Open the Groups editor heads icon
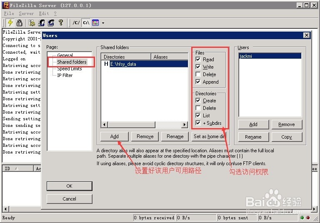The image size is (320, 223). [51, 23]
